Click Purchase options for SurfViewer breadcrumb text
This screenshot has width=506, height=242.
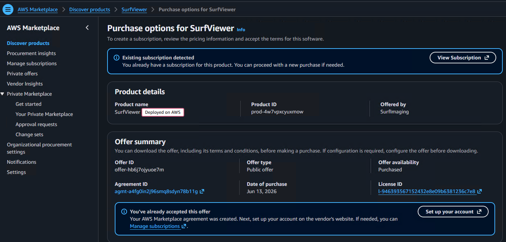click(x=197, y=9)
